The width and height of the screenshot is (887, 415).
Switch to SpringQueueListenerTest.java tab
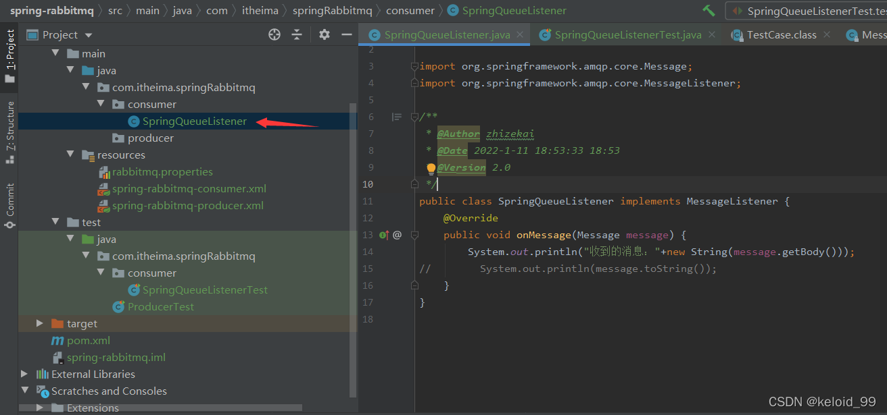[x=627, y=35]
